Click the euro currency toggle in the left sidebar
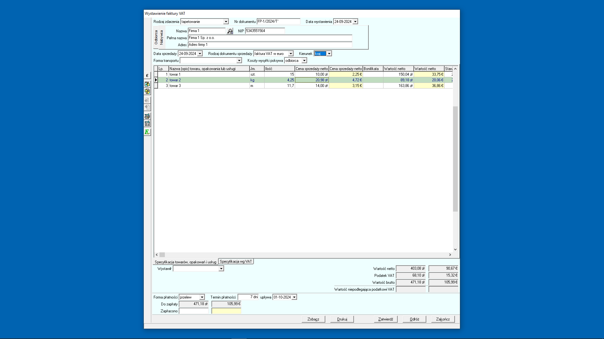The image size is (604, 339). (147, 76)
